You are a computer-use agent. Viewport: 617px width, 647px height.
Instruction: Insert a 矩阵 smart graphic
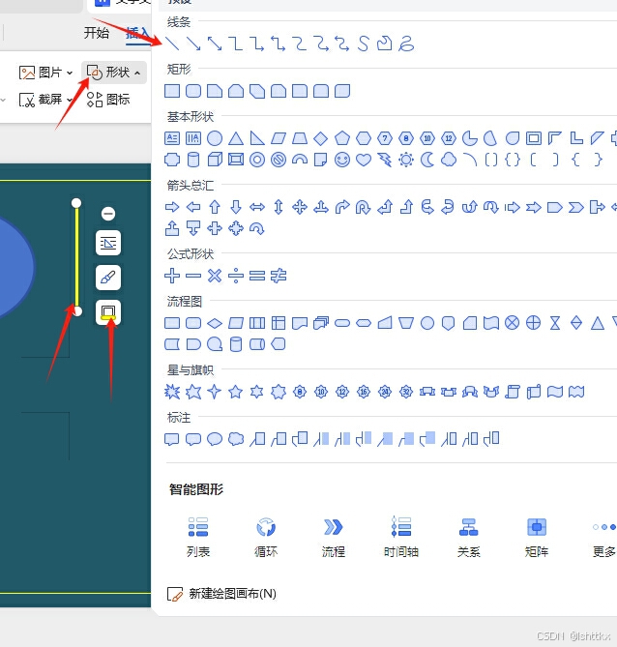pyautogui.click(x=537, y=537)
